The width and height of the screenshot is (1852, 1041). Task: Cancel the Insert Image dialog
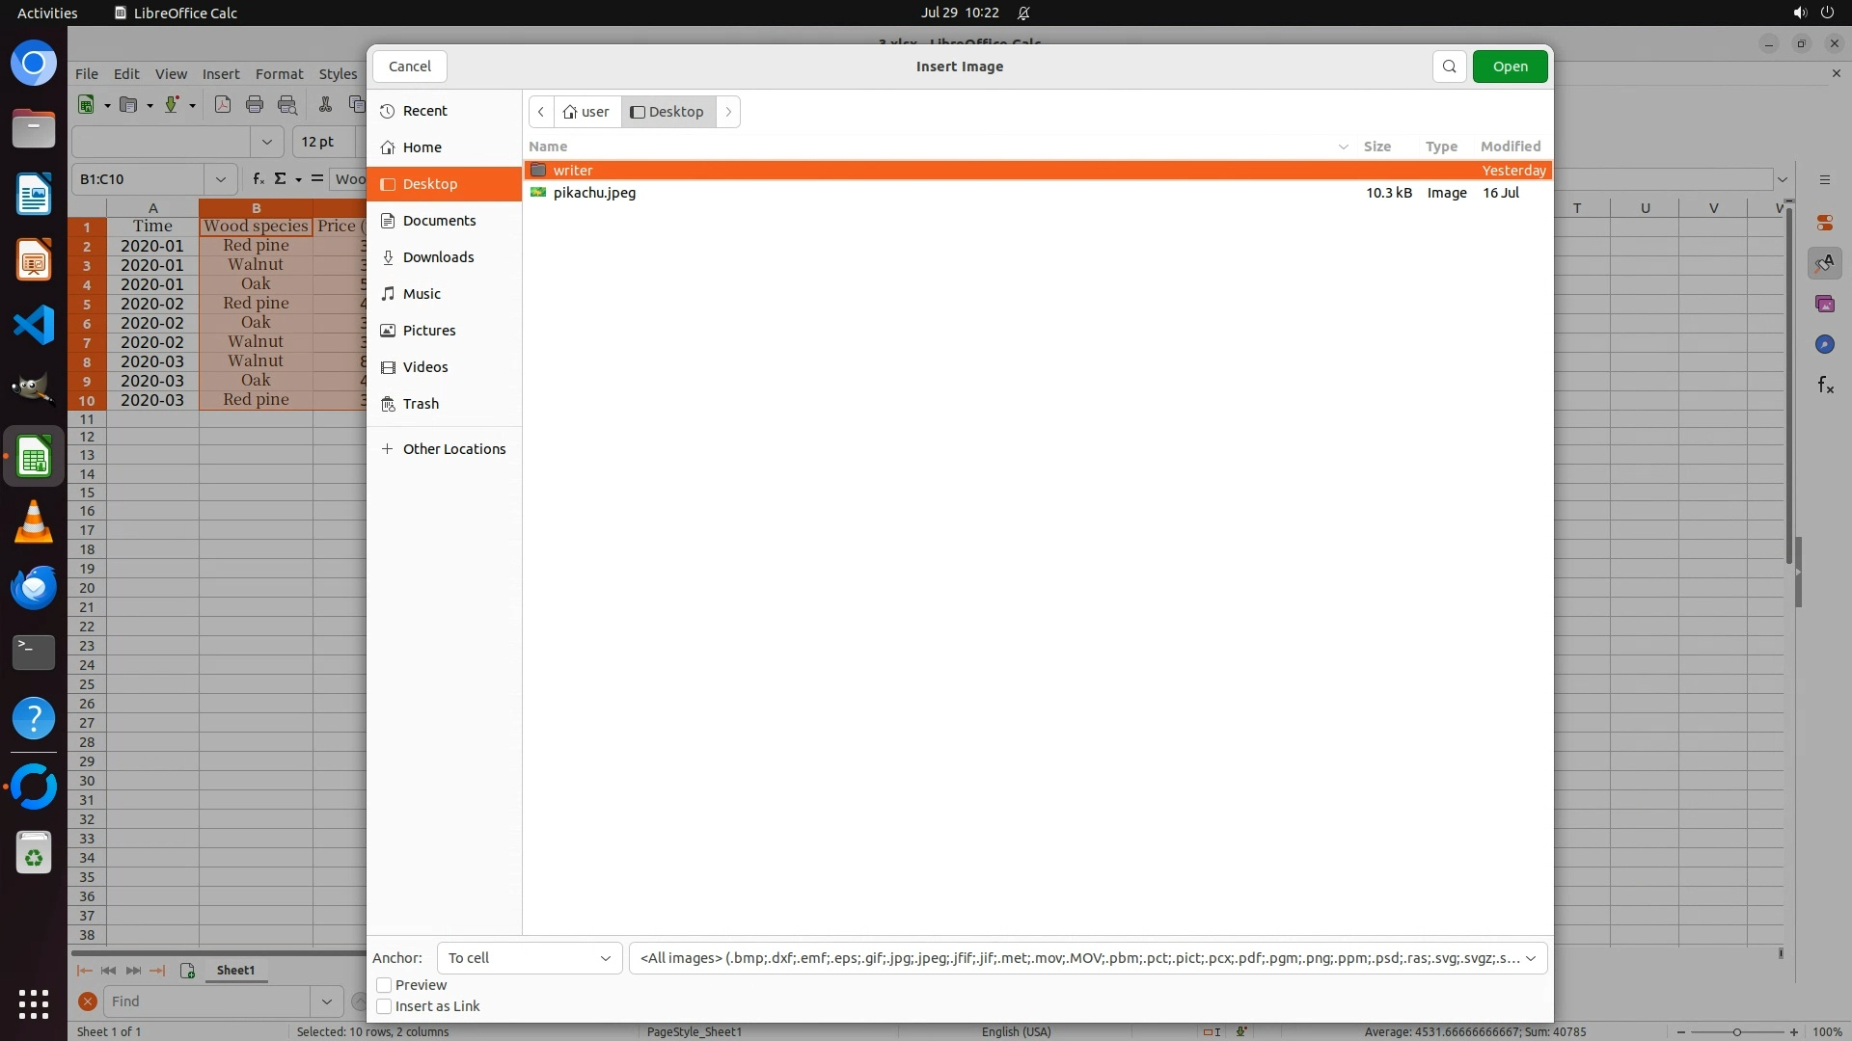point(410,67)
